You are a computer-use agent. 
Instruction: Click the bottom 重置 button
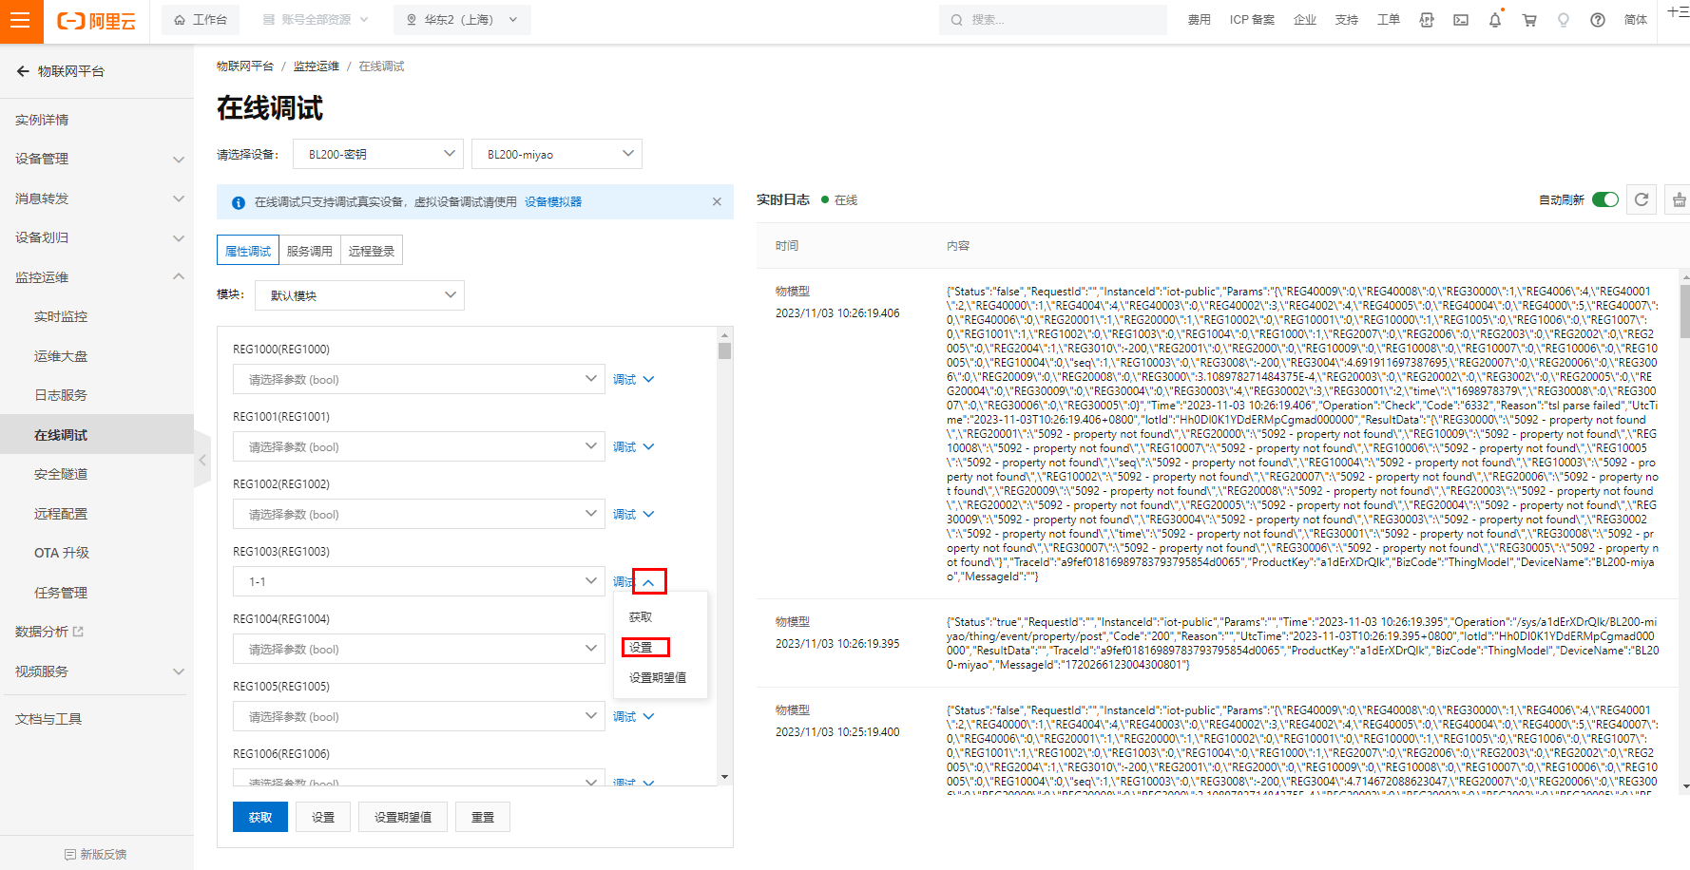pyautogui.click(x=483, y=817)
